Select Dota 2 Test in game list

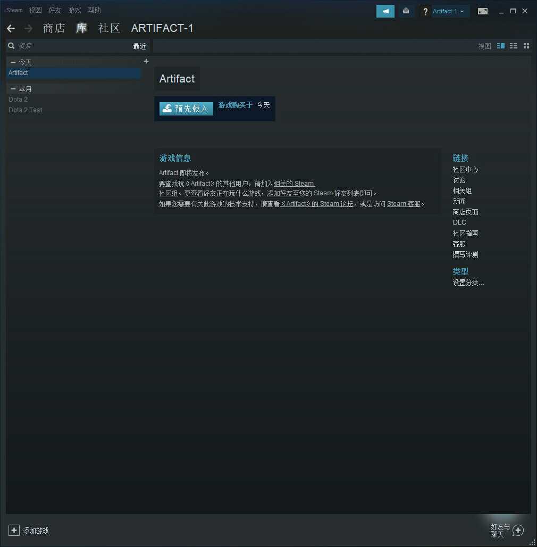pos(25,110)
